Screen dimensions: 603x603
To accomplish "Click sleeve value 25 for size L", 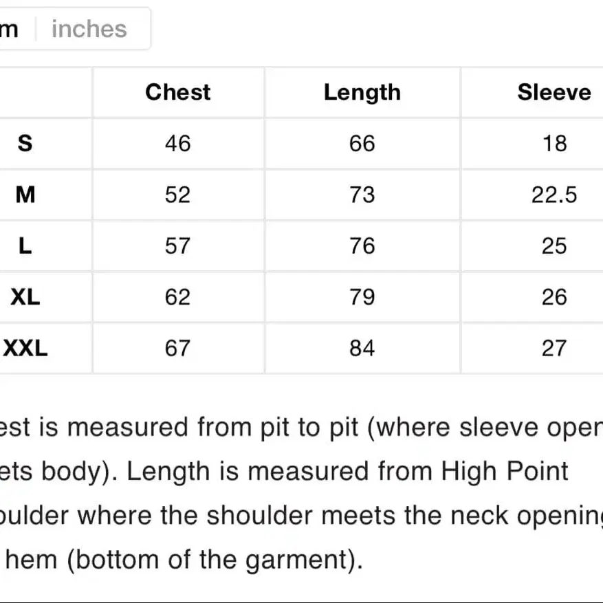I will click(x=554, y=245).
